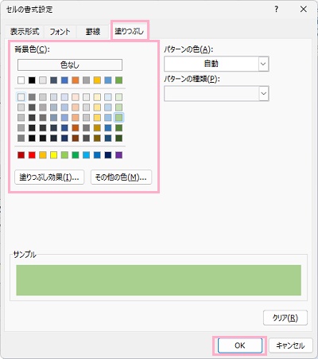Click the 色なし button
The width and height of the screenshot is (318, 359).
70,64
